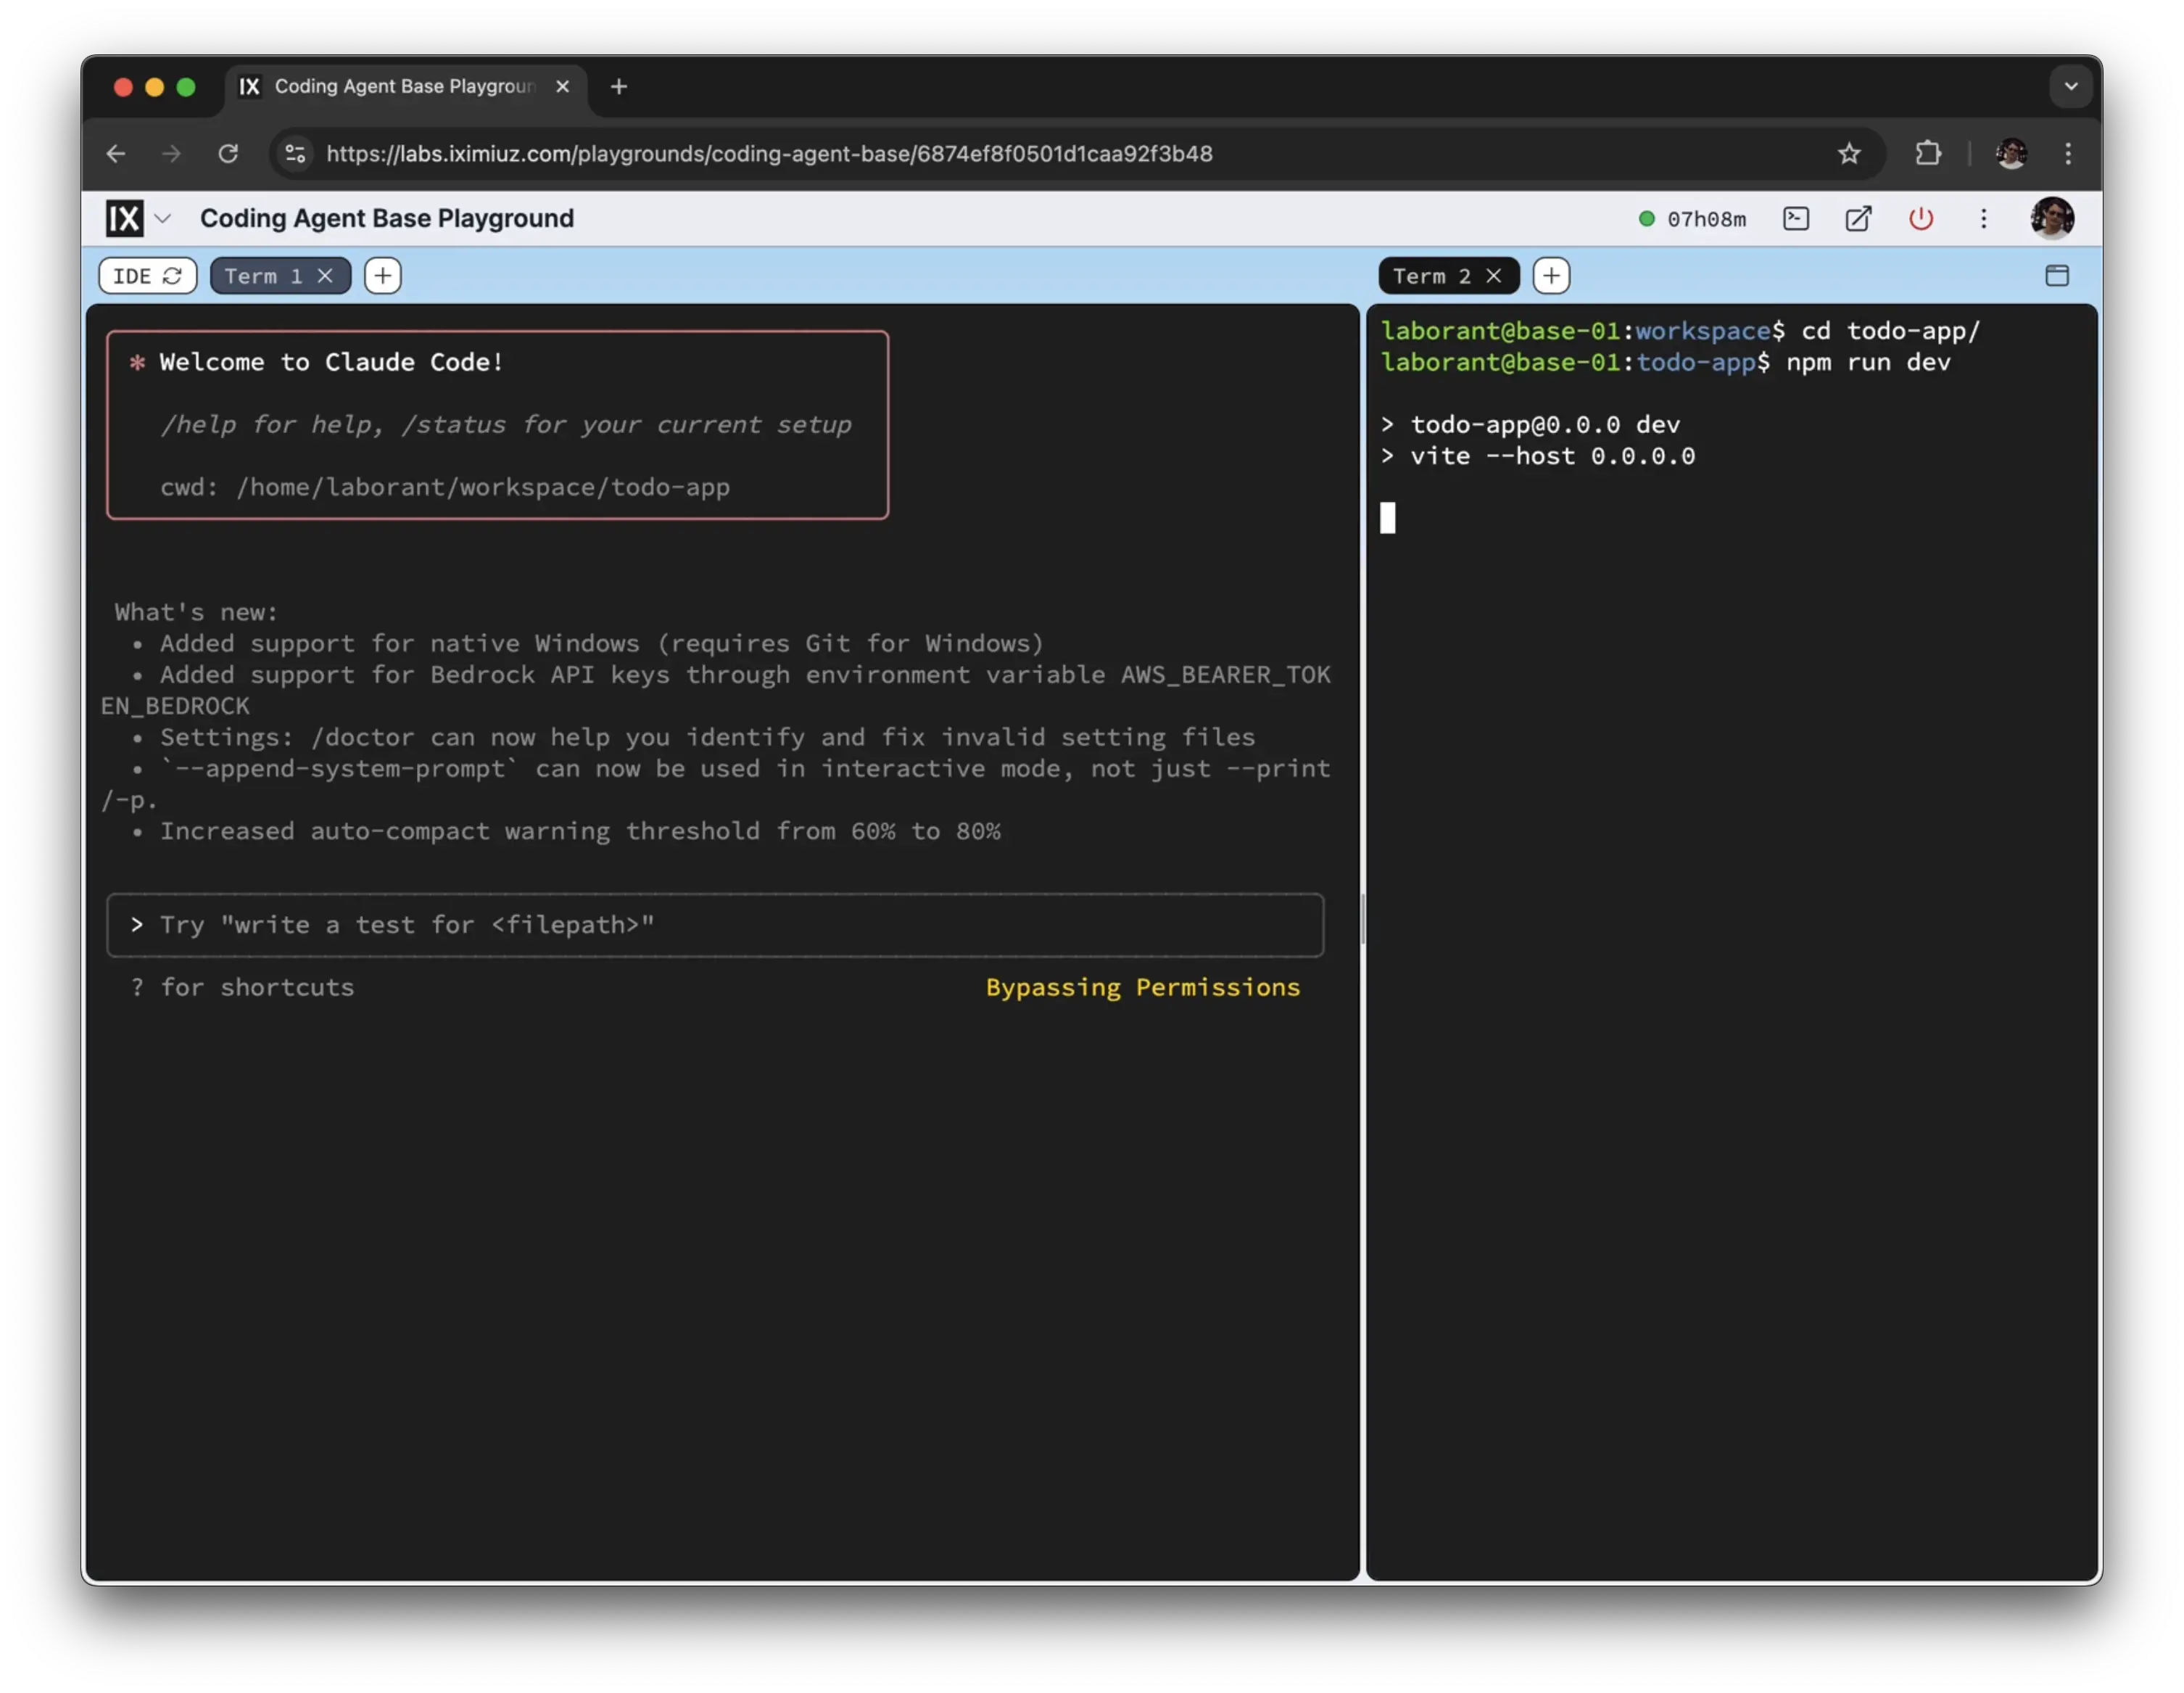Open a new browser tab
Screen dimensions: 2184x1693
pyautogui.click(x=619, y=87)
